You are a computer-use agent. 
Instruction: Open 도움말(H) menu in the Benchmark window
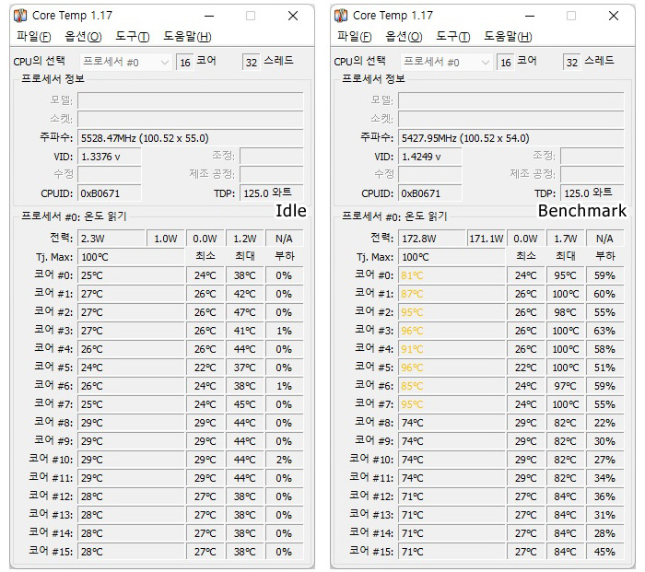click(x=508, y=37)
